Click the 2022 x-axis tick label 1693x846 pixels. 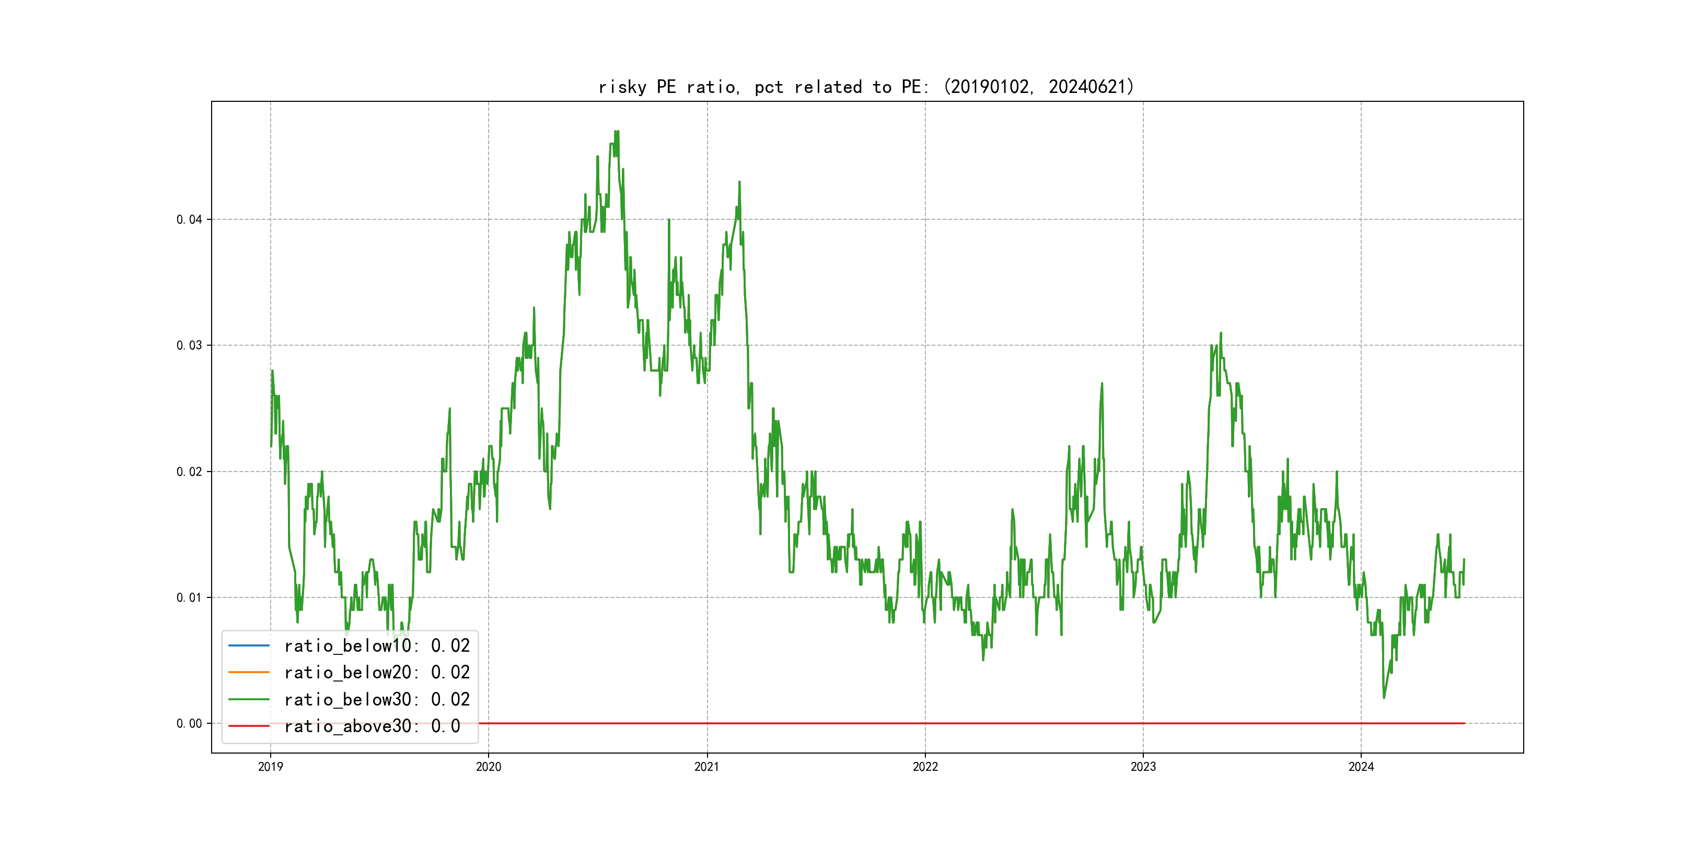coord(925,767)
